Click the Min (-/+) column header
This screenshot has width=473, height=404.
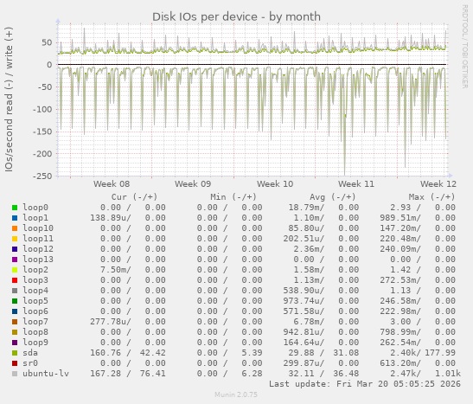tap(233, 197)
